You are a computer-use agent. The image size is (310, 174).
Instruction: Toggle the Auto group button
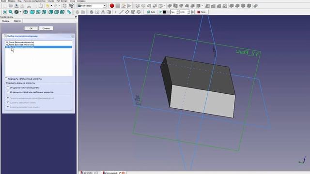(151, 12)
